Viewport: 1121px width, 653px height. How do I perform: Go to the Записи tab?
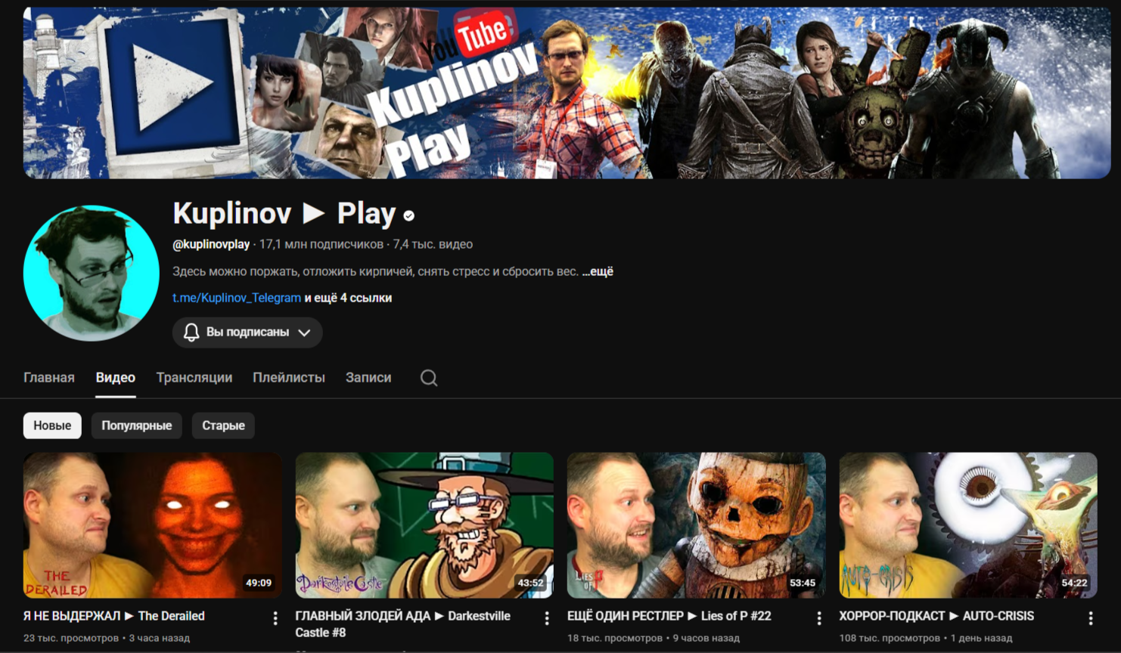(368, 377)
